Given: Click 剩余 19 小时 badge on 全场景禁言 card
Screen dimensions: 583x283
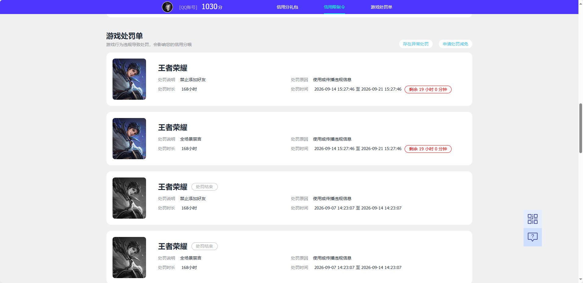Looking at the screenshot, I should [428, 149].
